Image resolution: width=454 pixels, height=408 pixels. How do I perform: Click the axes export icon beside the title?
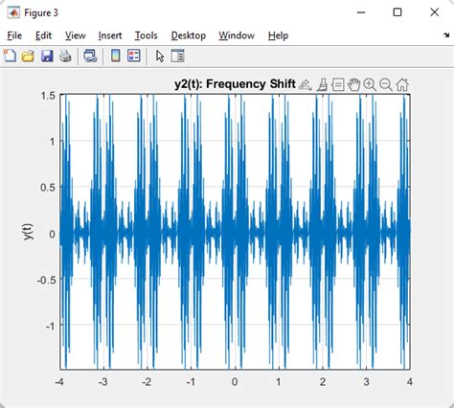pos(305,84)
